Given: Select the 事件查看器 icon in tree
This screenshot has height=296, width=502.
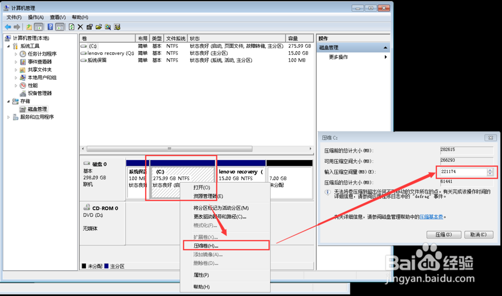Looking at the screenshot, I should click(x=23, y=62).
